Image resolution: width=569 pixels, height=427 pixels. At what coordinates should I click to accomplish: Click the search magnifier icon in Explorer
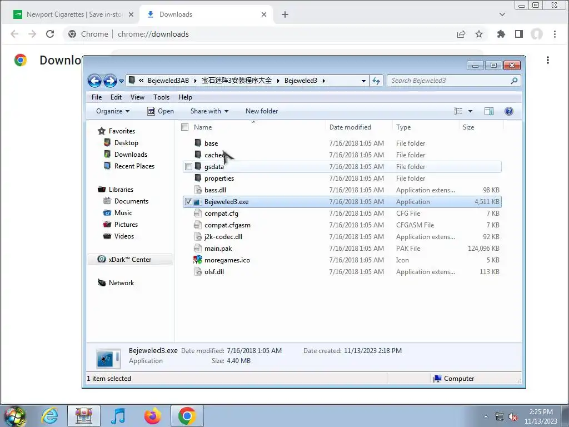[x=514, y=81]
